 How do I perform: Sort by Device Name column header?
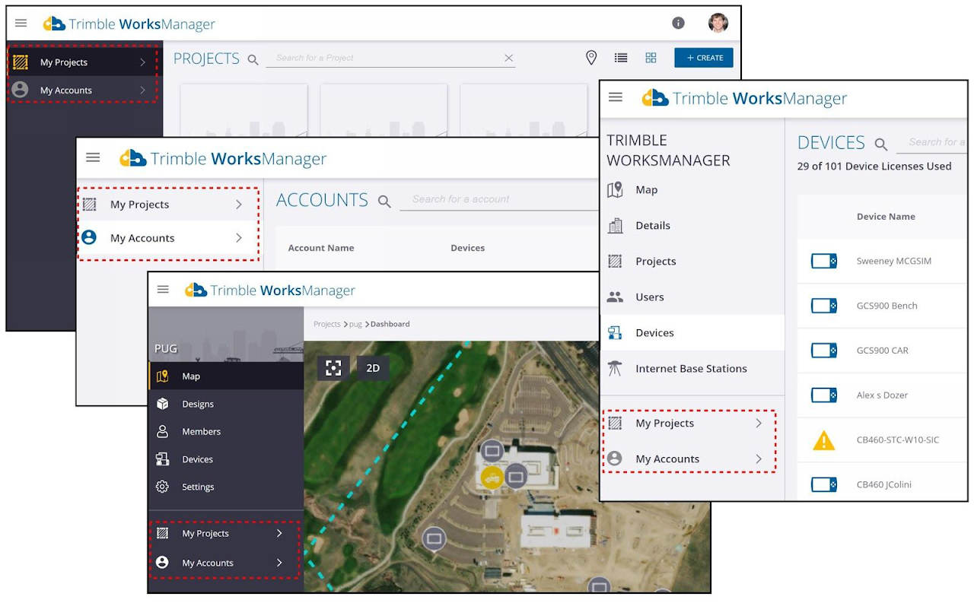click(x=886, y=217)
